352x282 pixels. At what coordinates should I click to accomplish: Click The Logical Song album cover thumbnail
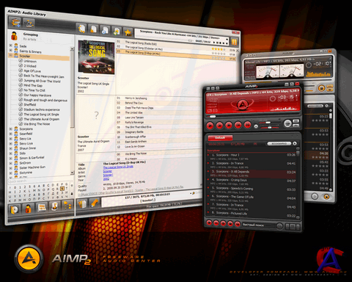tap(96, 57)
